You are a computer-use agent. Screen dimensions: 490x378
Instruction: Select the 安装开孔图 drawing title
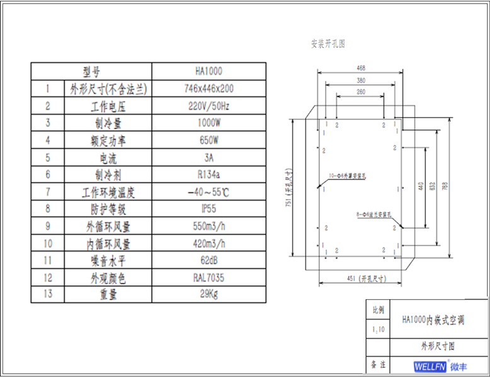pos(328,44)
